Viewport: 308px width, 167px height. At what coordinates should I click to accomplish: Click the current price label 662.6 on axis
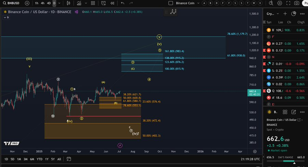(254, 93)
